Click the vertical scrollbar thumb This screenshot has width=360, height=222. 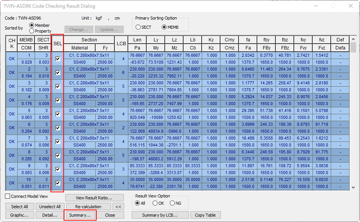tap(353, 48)
